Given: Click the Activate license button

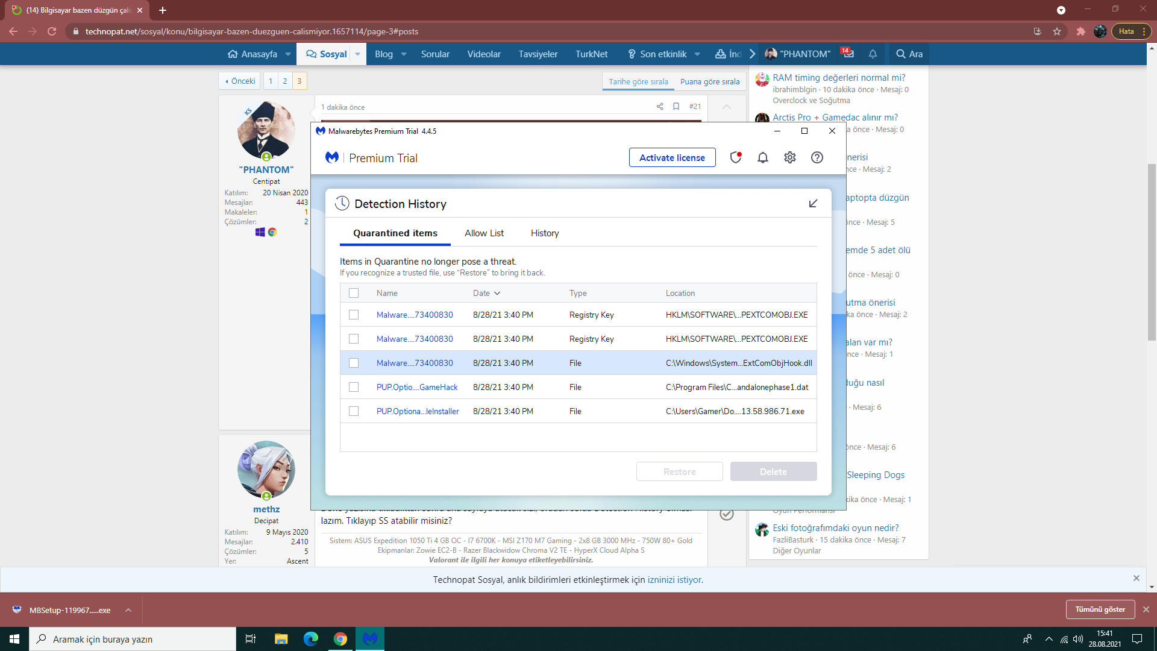Looking at the screenshot, I should [672, 157].
